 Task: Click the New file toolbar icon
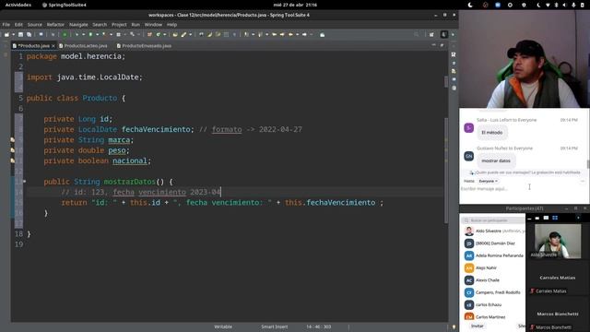(6, 35)
